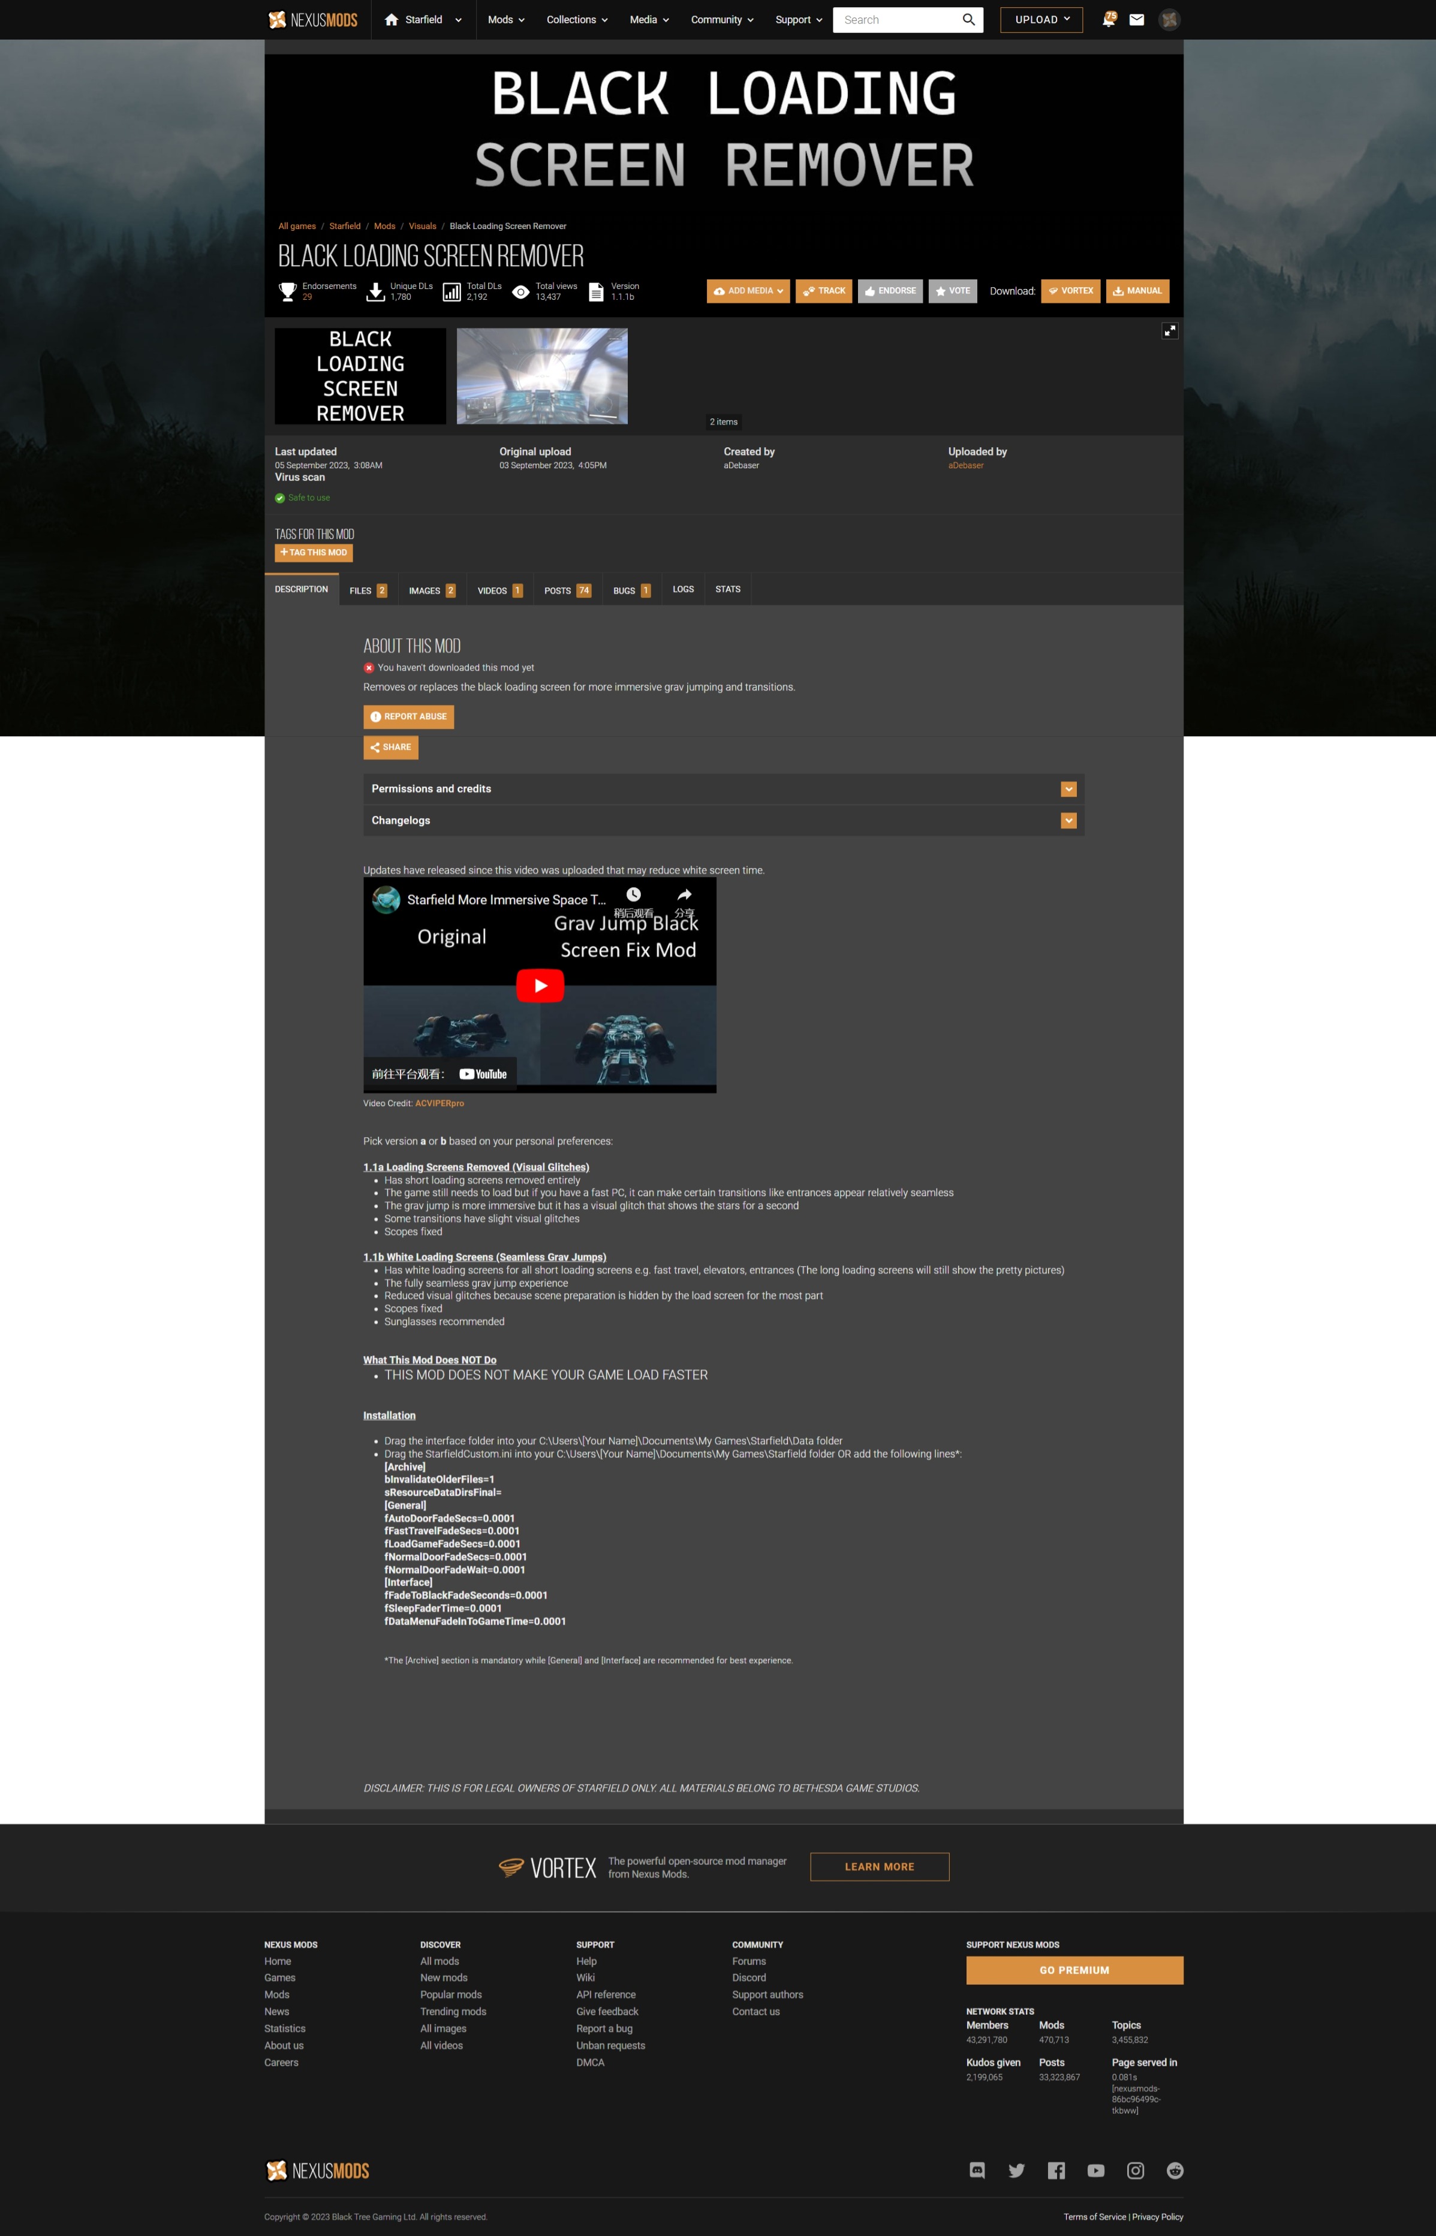Expand the image gallery fullscreen icon
Viewport: 1436px width, 2236px height.
click(x=1169, y=331)
